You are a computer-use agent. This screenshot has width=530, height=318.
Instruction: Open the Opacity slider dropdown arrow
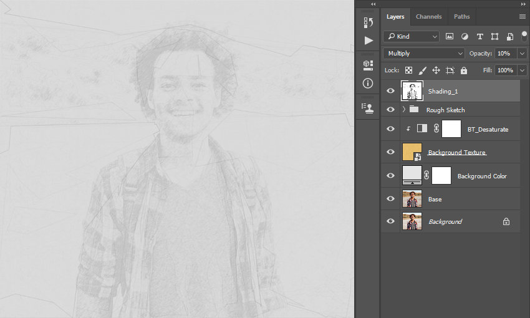click(x=523, y=54)
